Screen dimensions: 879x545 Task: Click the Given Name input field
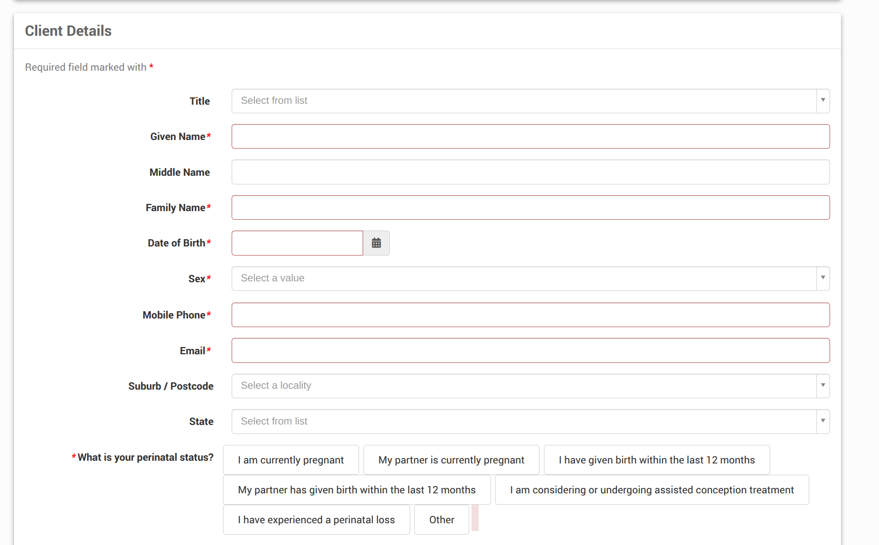530,136
